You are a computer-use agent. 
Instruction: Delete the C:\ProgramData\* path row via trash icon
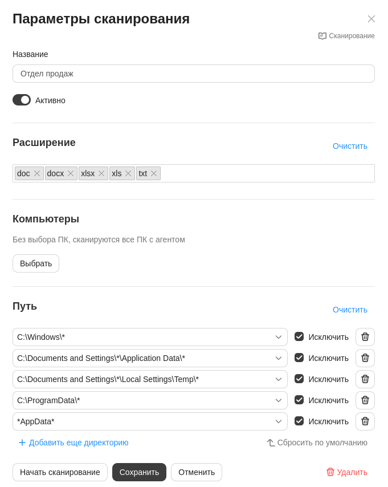[365, 400]
